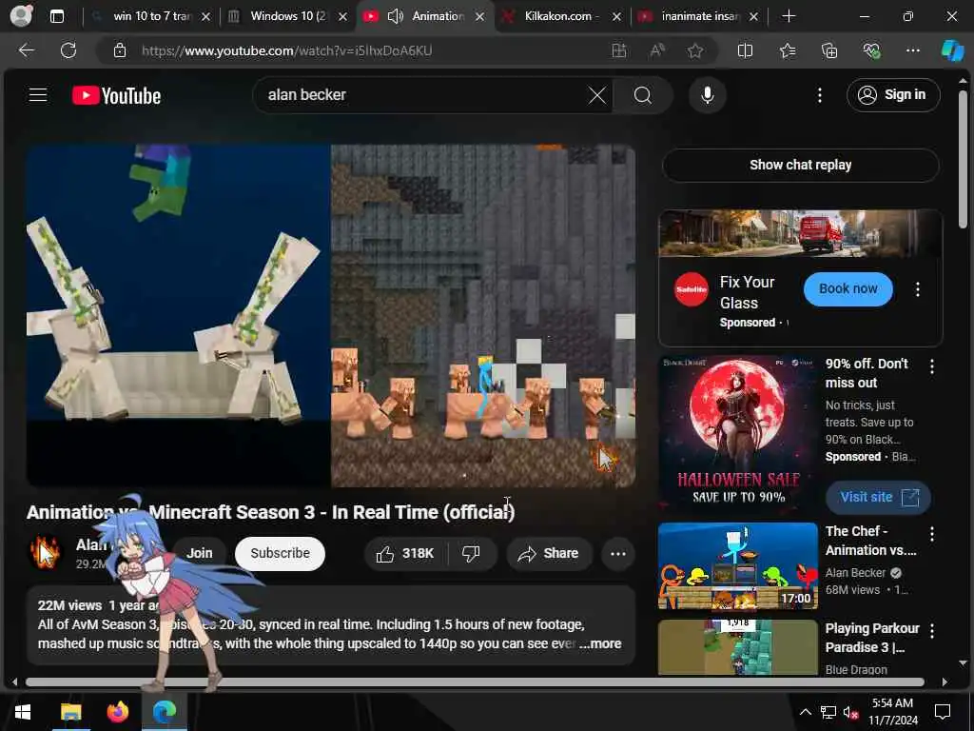Viewport: 974px width, 731px height.
Task: Dislike the video
Action: click(472, 553)
